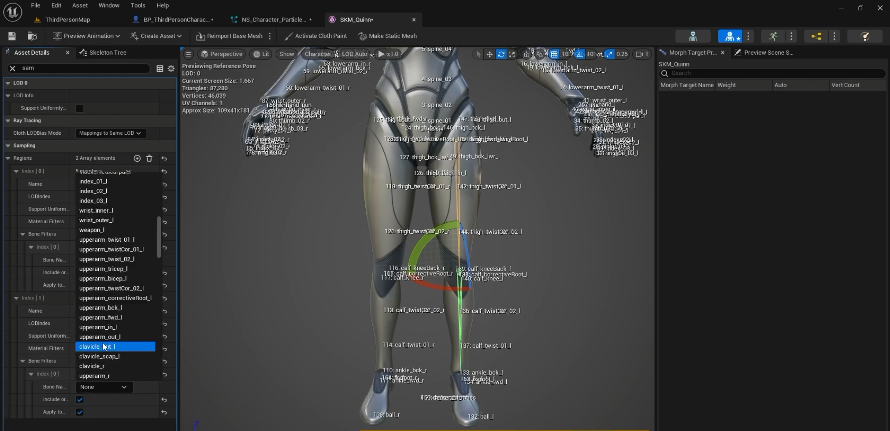
Task: Collapse Regions Index [1] entry
Action: click(x=16, y=298)
